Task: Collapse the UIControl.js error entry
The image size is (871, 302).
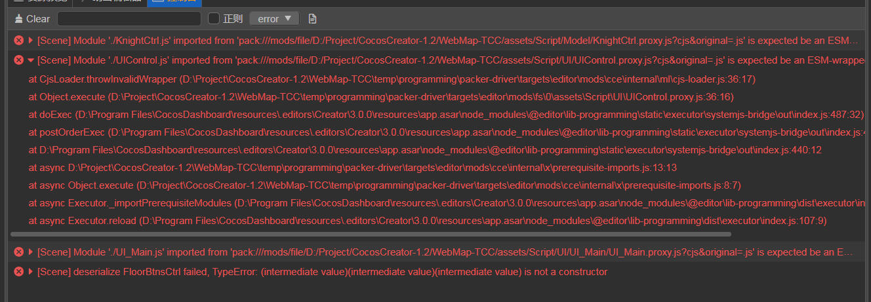Action: coord(31,61)
